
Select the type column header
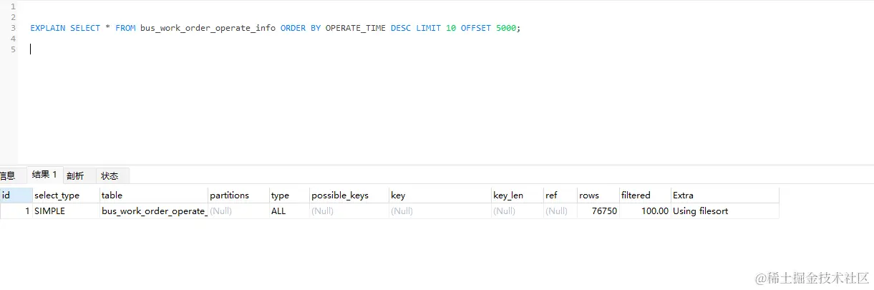pyautogui.click(x=289, y=195)
